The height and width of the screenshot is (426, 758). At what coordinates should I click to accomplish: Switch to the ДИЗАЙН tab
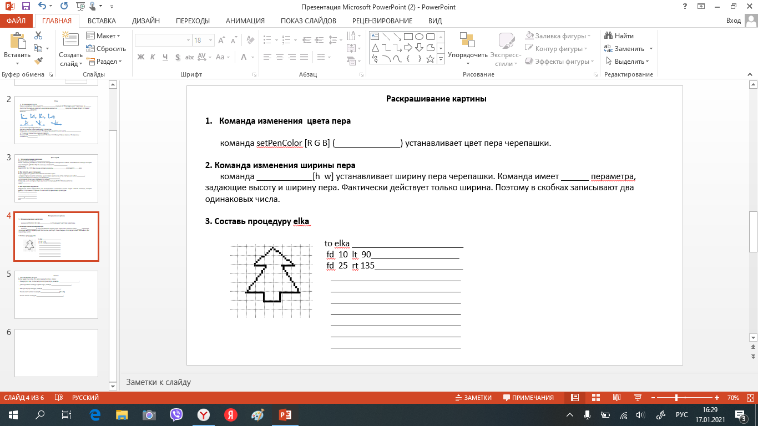[x=146, y=21]
